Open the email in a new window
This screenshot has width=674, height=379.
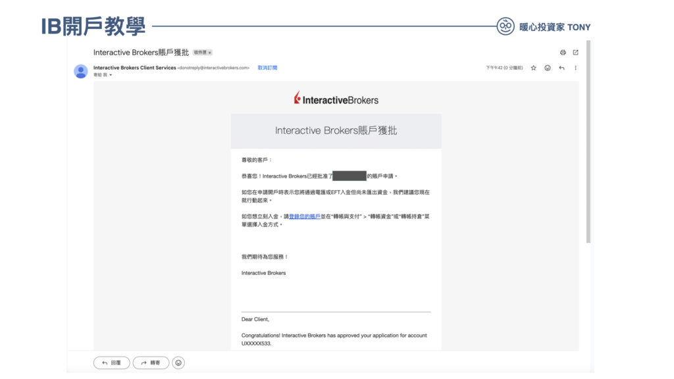(x=575, y=53)
